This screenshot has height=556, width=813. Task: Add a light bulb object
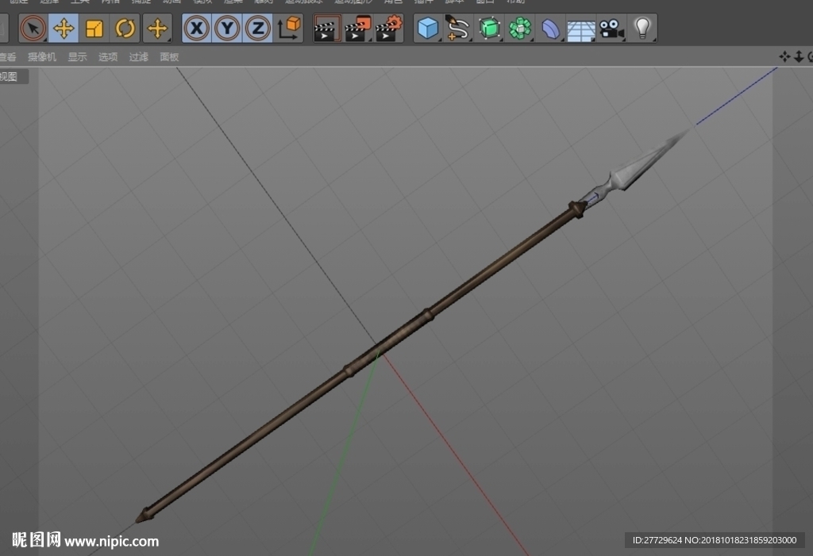(642, 28)
